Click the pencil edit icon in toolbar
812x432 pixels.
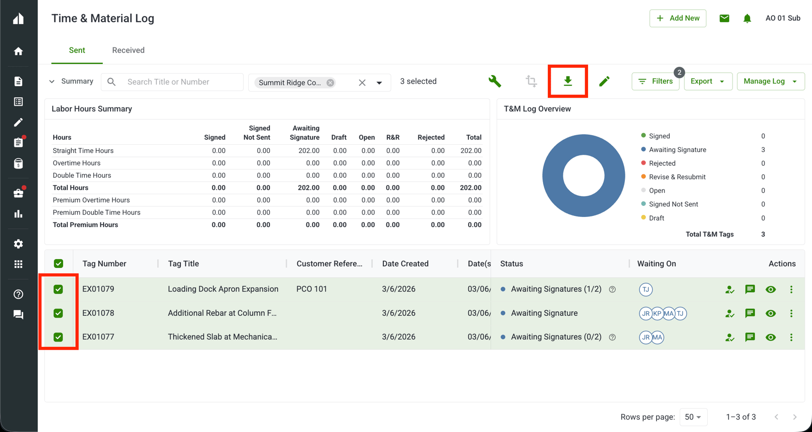pos(604,81)
